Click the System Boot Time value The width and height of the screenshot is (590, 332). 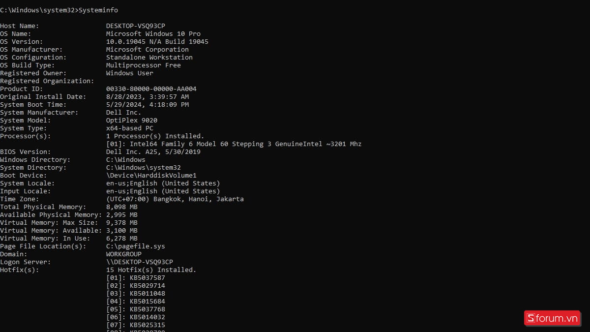click(147, 105)
